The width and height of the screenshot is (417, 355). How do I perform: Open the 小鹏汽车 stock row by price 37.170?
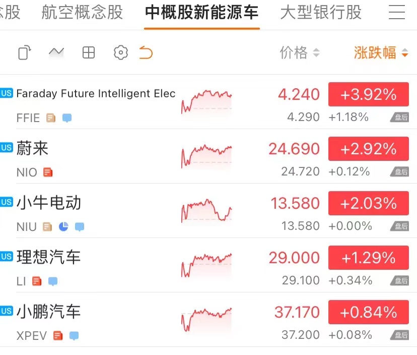click(x=297, y=312)
